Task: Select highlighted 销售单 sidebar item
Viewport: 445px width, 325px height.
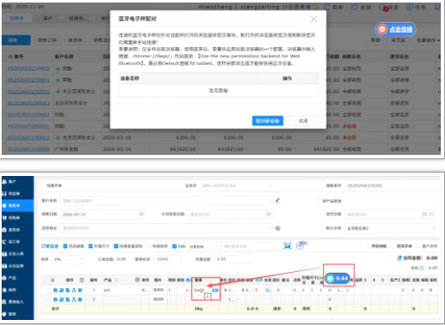Action: [x=17, y=205]
